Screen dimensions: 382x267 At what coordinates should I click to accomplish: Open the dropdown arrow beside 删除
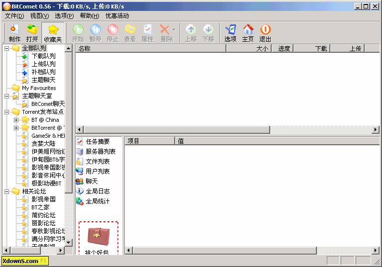tap(174, 30)
